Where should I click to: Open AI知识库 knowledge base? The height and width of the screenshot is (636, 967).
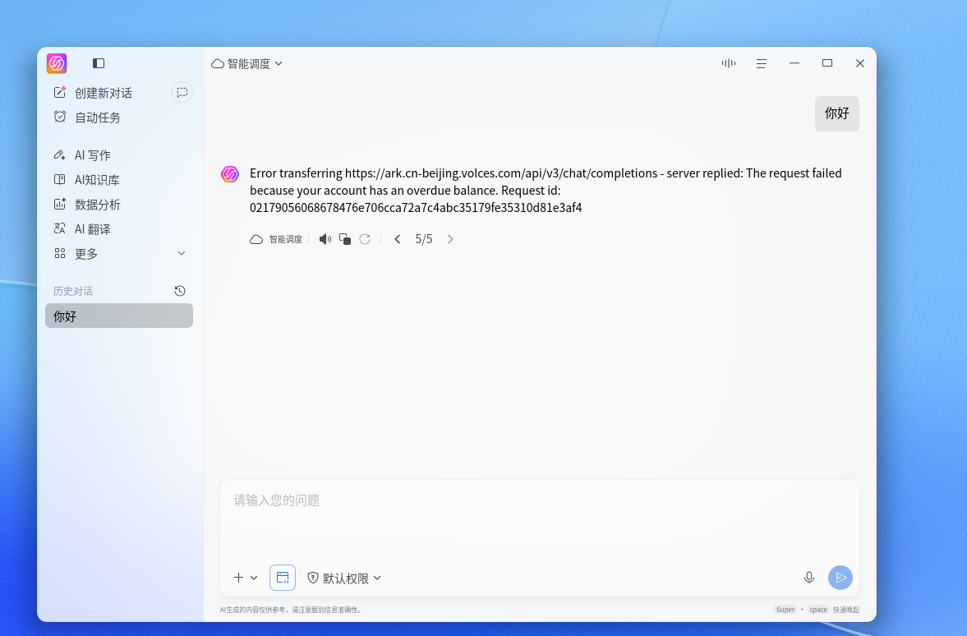click(x=86, y=179)
